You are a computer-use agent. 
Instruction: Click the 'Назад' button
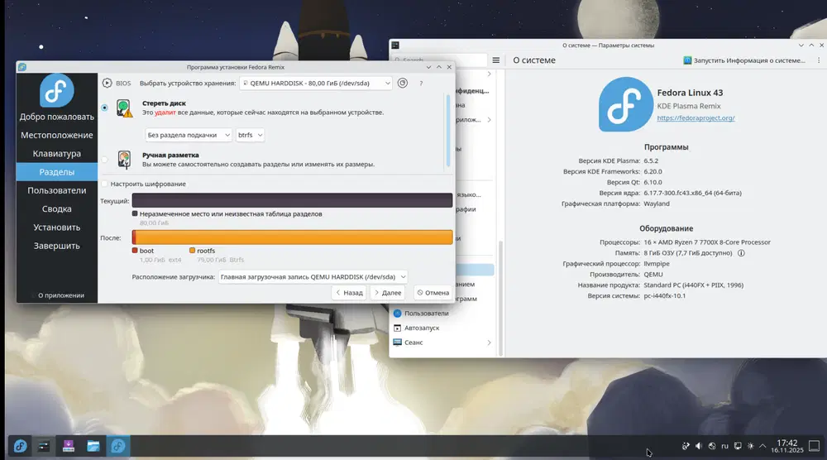(x=349, y=293)
